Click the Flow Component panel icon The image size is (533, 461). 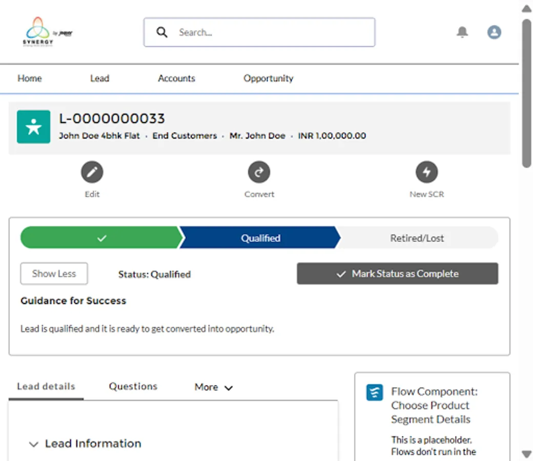[374, 392]
